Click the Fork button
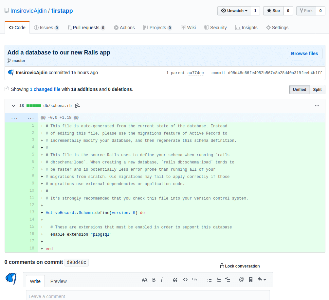Image resolution: width=329 pixels, height=300 pixels. pyautogui.click(x=306, y=11)
